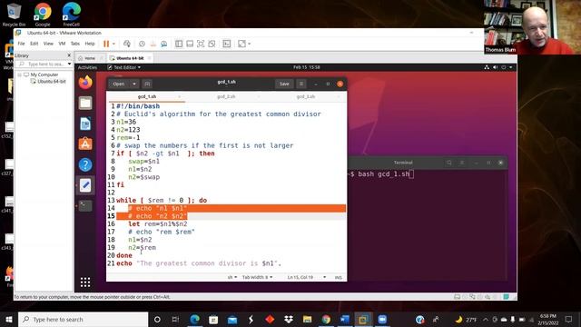Open the console view icon in VMware toolbar
The width and height of the screenshot is (581, 327).
pos(227,44)
